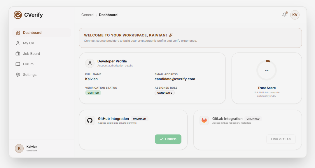This screenshot has height=168, width=315.
Task: Click the Verified status badge
Action: 93,93
